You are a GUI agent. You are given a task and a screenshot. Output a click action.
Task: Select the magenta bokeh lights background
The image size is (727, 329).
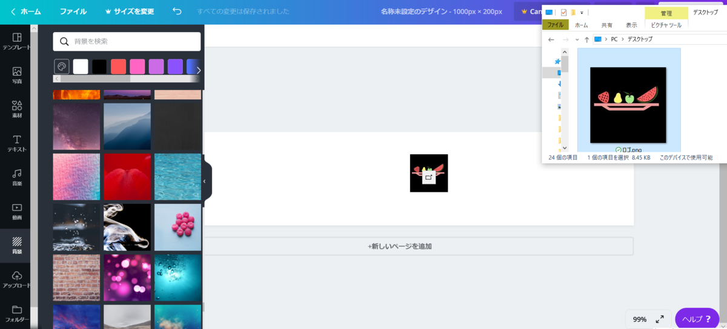pyautogui.click(x=127, y=278)
